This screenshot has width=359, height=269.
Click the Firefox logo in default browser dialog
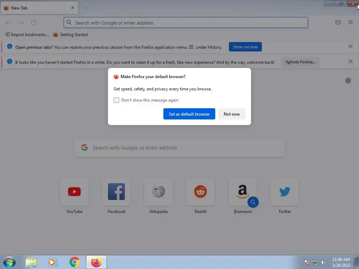[116, 77]
